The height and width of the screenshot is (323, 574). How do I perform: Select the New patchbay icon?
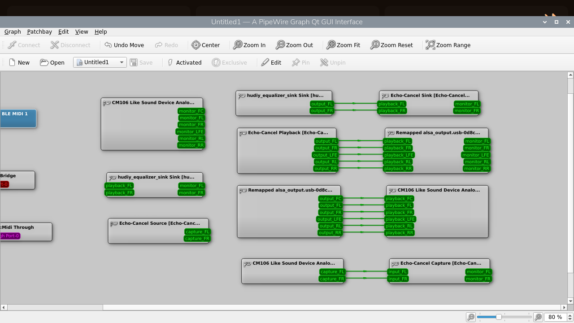(x=19, y=62)
